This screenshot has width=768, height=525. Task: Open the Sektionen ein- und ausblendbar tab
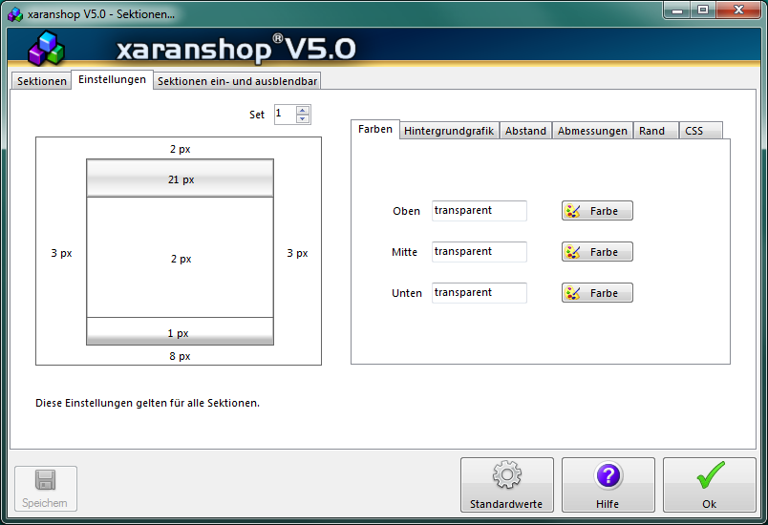click(x=237, y=81)
